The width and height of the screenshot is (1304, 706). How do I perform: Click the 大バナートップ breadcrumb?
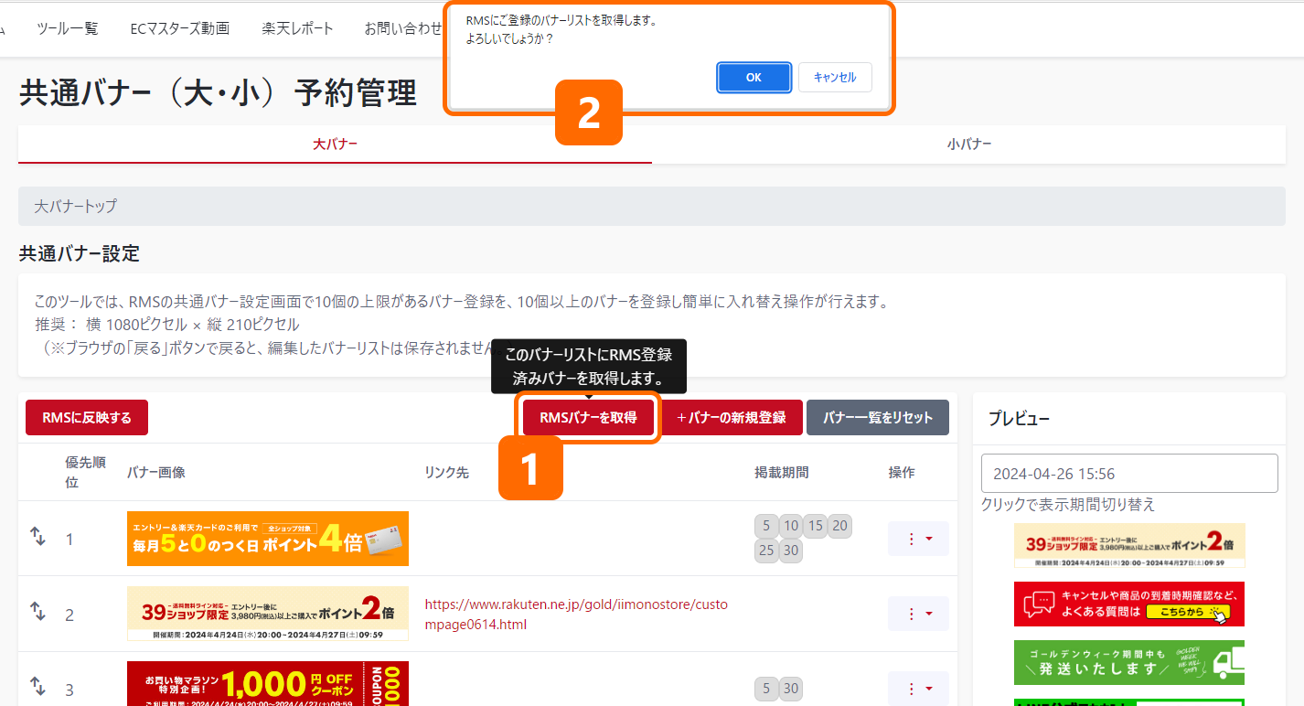click(x=76, y=207)
